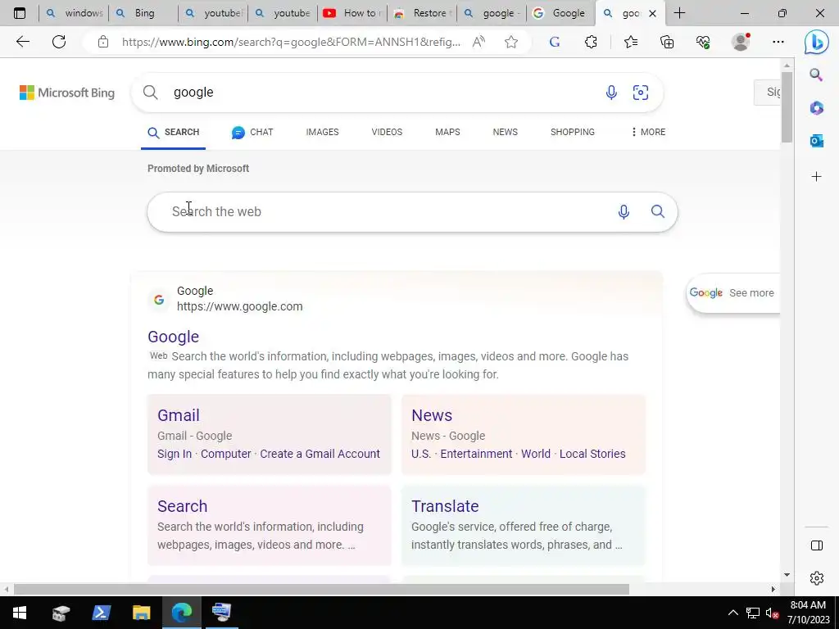The image size is (839, 629).
Task: Switch to the SHOPPING tab
Action: (573, 132)
